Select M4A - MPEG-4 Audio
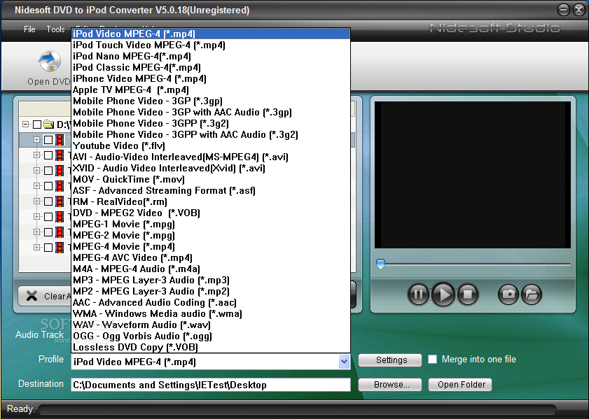Viewport: 589px width, 419px height. [211, 269]
